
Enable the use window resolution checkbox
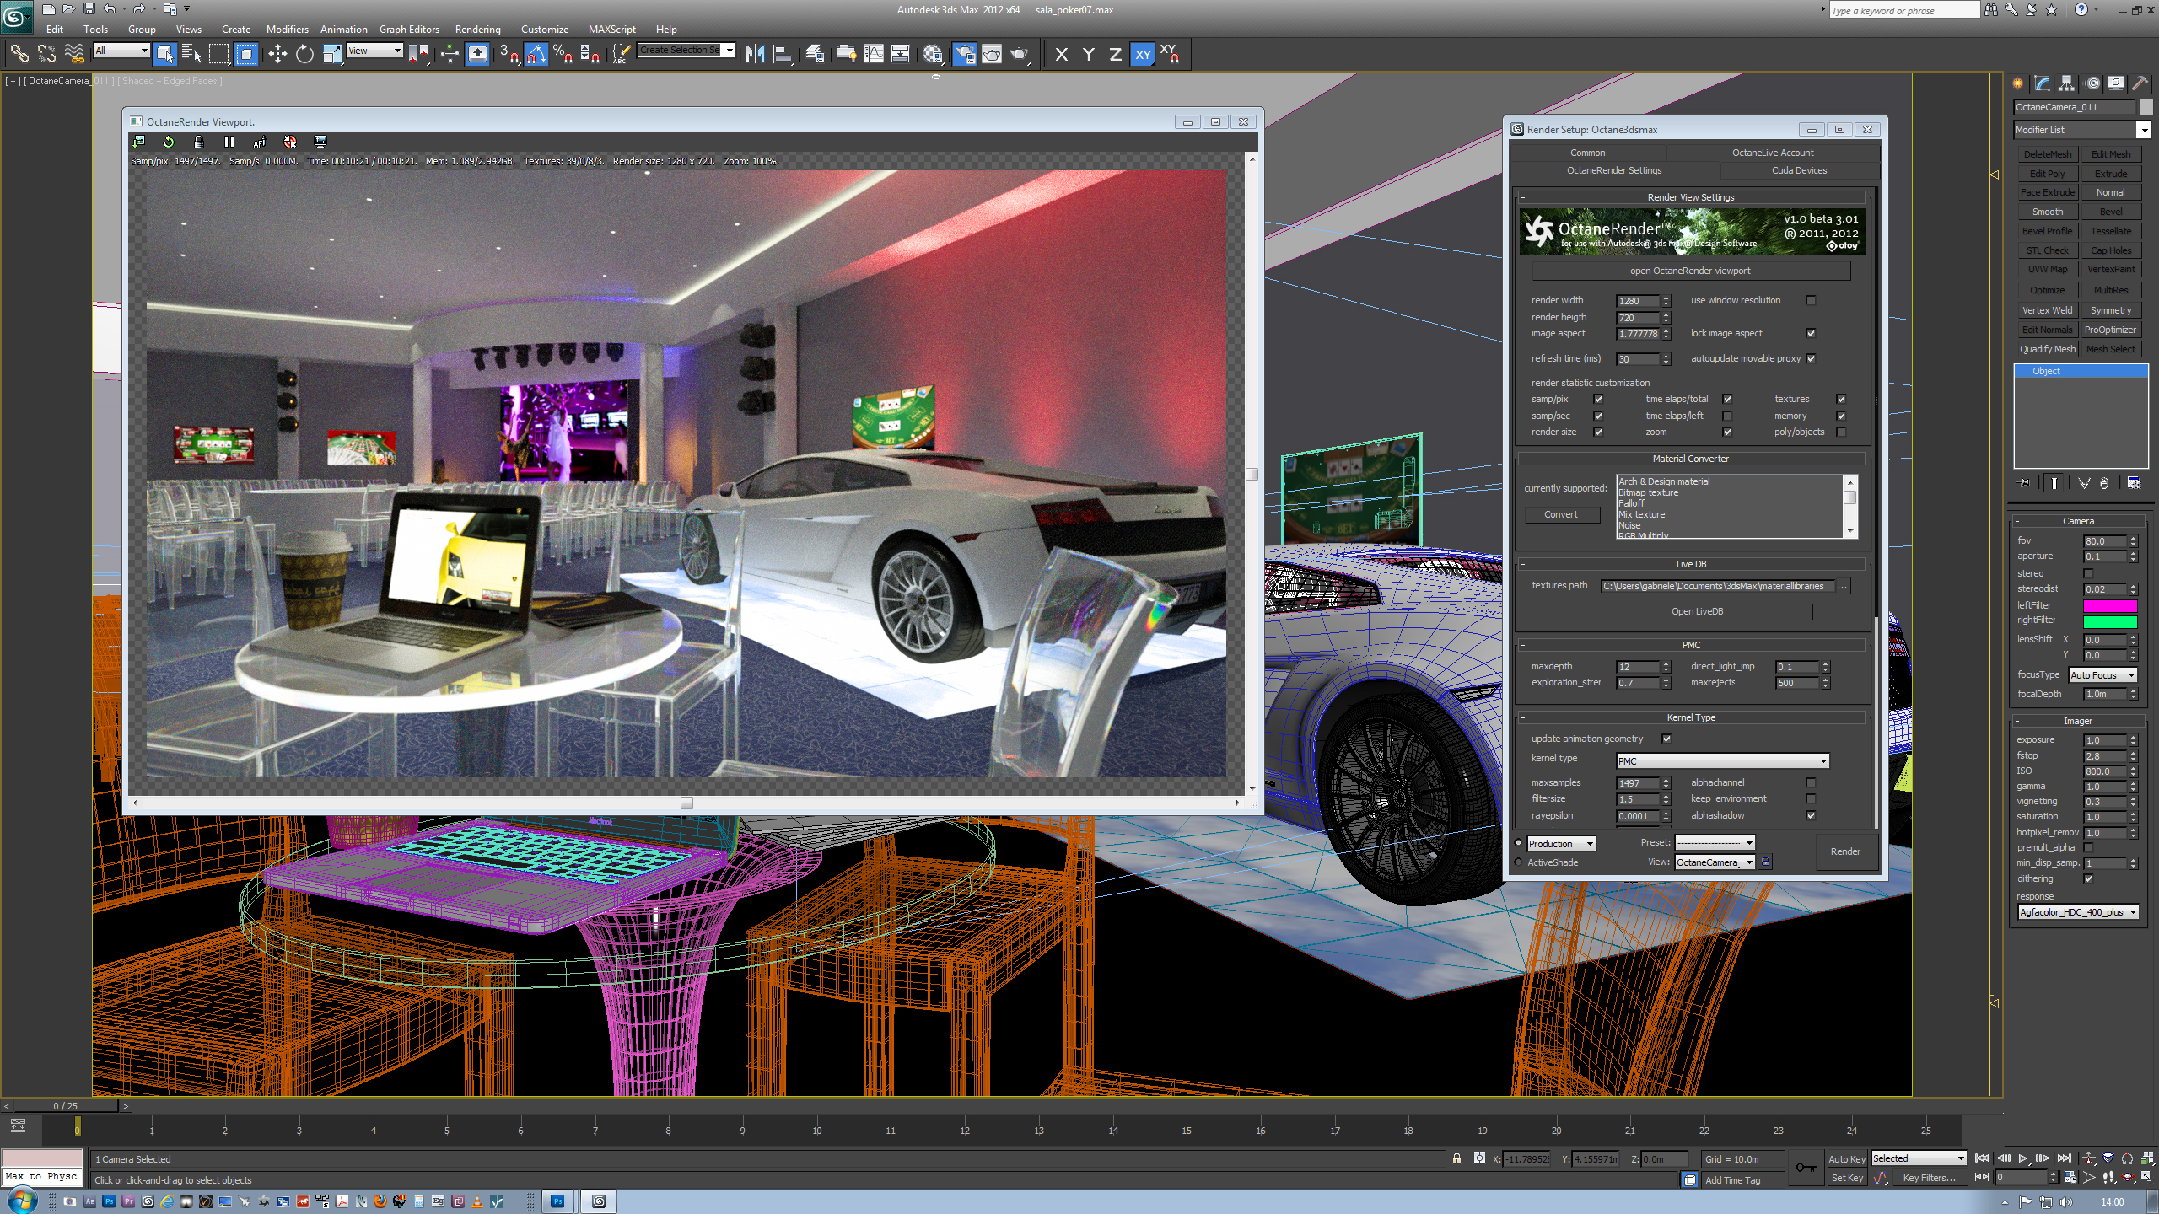[1811, 300]
